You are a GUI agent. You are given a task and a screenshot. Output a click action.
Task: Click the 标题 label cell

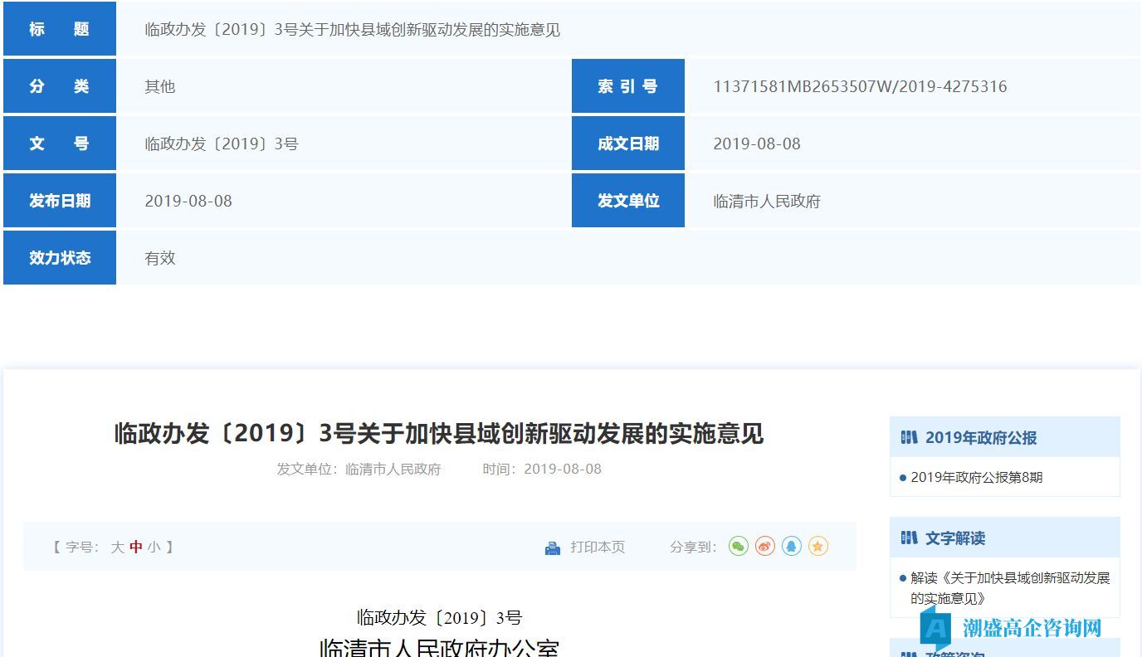60,29
